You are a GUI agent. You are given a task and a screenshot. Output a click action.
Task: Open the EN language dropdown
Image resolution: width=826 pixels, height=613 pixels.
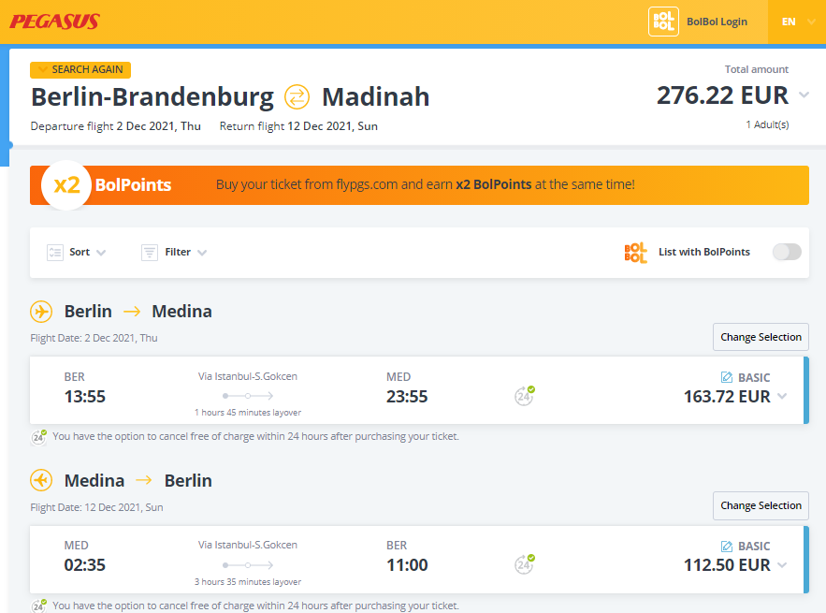(797, 22)
